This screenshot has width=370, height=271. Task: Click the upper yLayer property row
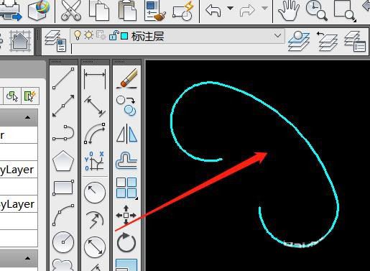click(x=19, y=170)
